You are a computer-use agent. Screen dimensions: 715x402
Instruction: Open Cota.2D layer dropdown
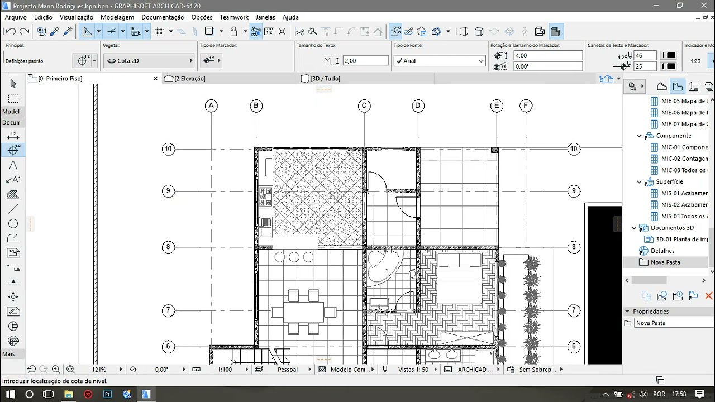point(149,60)
